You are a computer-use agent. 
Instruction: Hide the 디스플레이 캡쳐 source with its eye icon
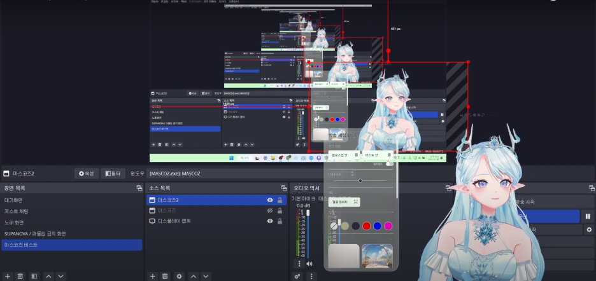tap(270, 221)
